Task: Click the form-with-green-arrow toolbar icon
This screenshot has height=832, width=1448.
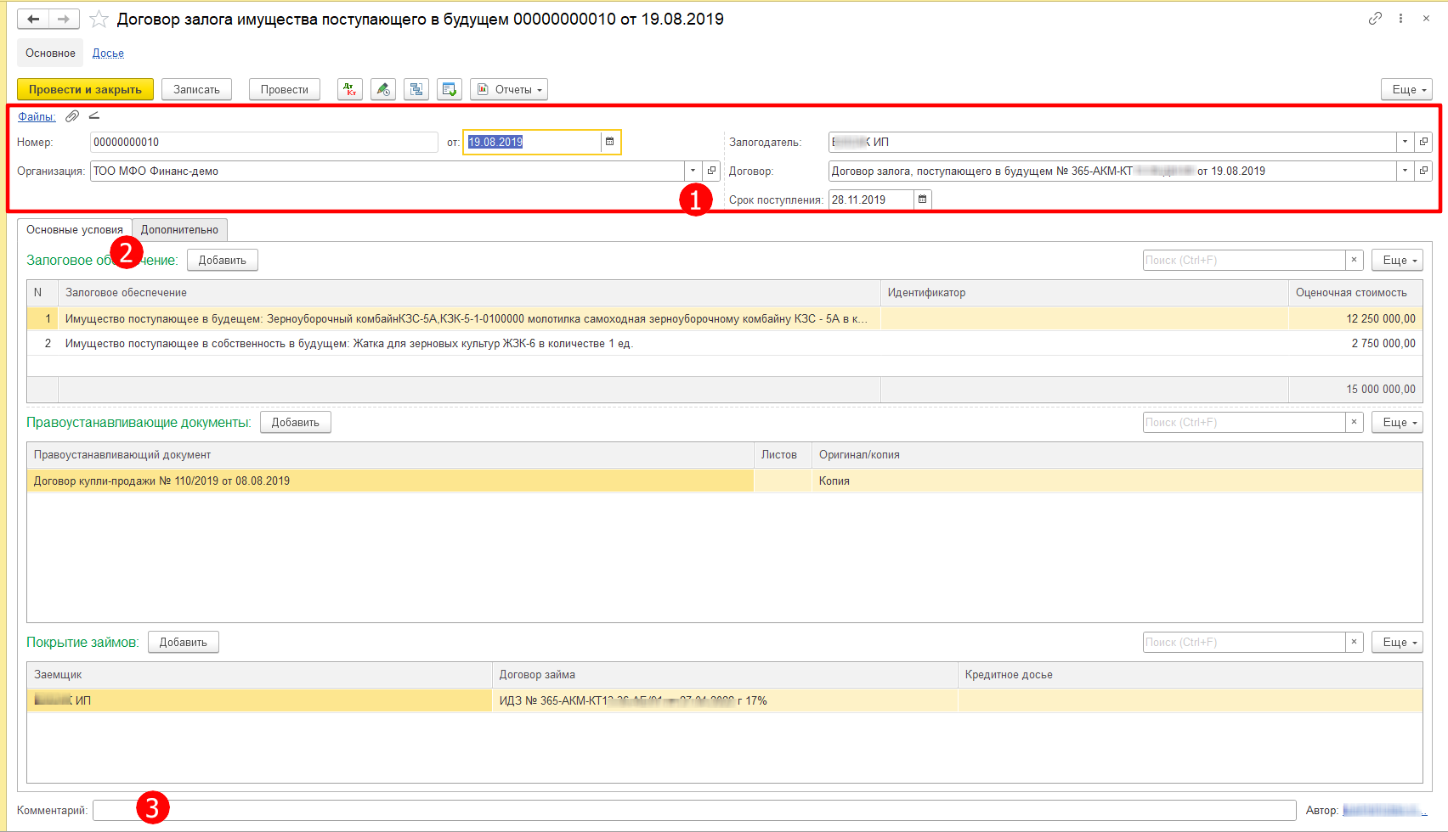Action: tap(450, 89)
